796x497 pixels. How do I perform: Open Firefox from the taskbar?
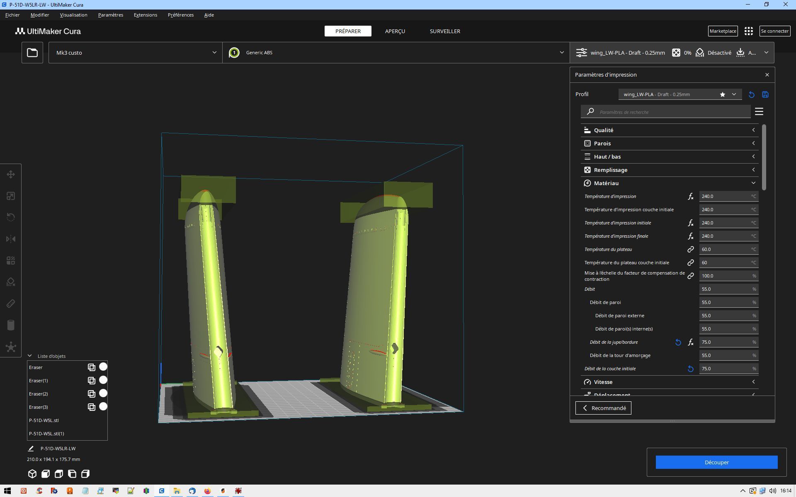(207, 491)
